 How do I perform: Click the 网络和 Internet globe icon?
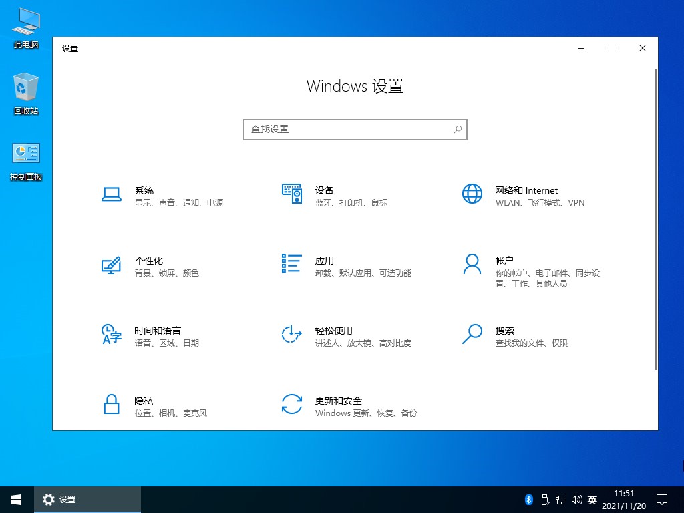(x=472, y=194)
